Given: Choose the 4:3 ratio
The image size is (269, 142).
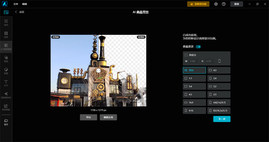Looking at the screenshot, I should tap(219, 70).
